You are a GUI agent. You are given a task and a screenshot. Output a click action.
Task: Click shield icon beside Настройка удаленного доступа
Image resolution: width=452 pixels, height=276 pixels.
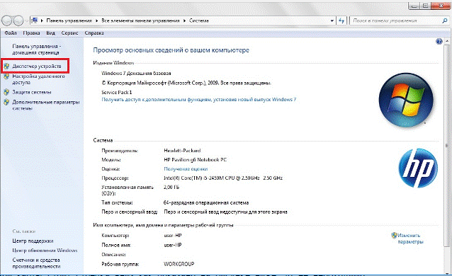pyautogui.click(x=6, y=76)
